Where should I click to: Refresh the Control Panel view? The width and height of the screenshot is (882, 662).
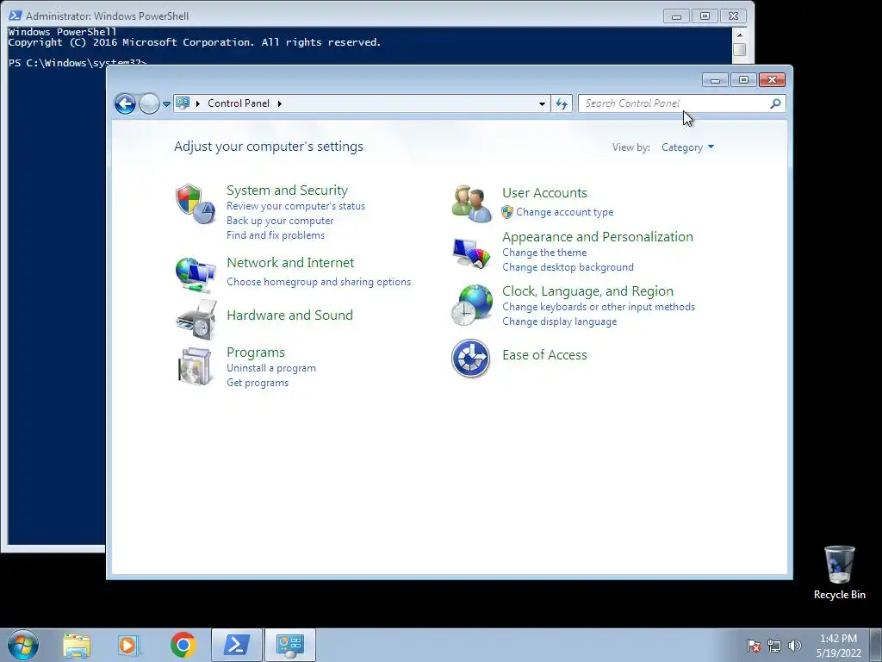pyautogui.click(x=562, y=103)
